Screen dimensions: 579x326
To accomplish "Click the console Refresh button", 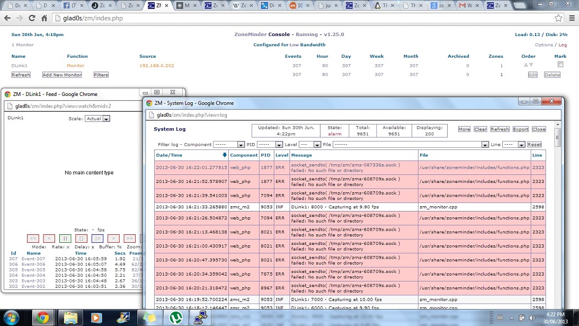I will coord(21,75).
